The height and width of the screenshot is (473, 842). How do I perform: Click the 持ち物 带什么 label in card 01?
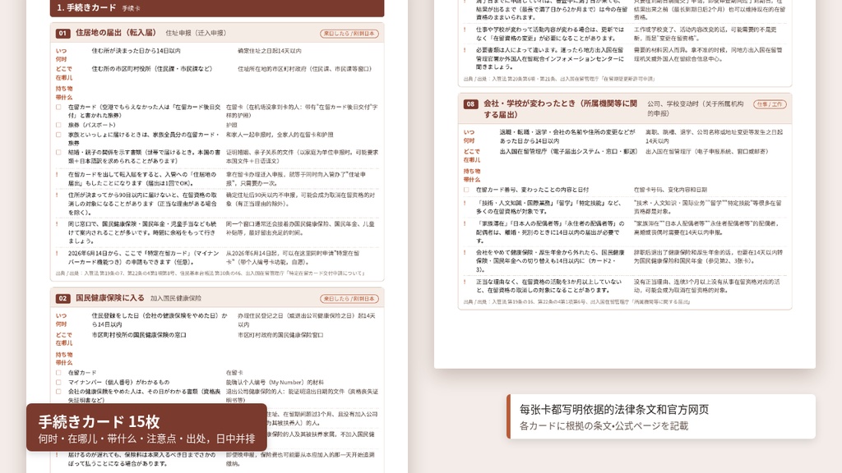[x=64, y=93]
